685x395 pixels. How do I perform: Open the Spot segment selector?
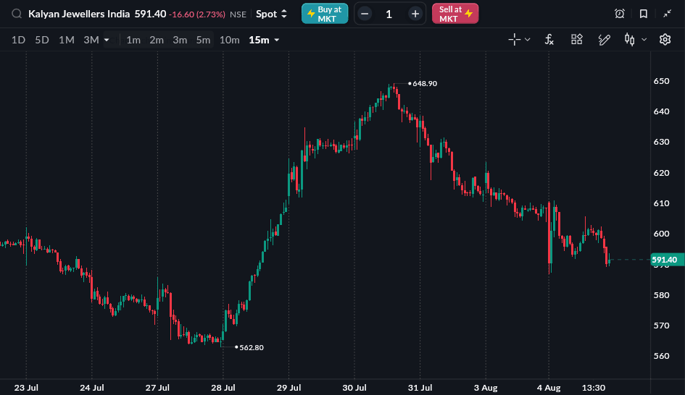[x=271, y=14]
